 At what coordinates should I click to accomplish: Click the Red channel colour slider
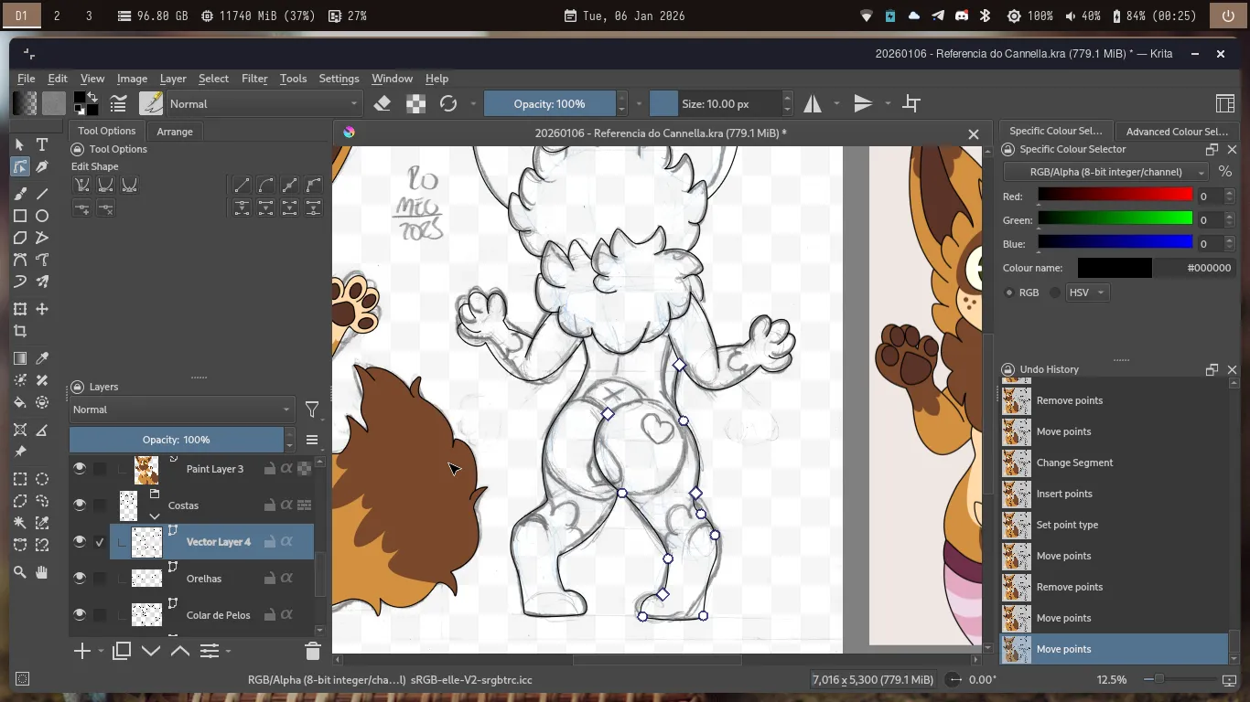(x=1115, y=195)
